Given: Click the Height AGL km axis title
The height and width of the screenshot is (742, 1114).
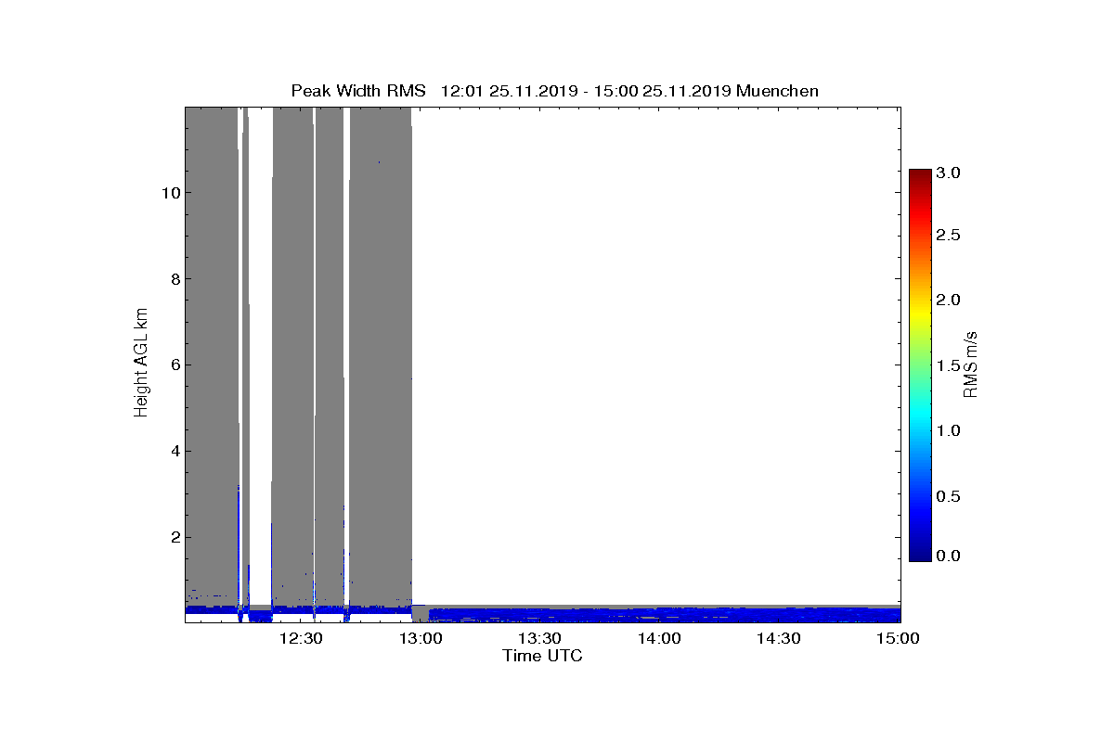Looking at the screenshot, I should 141,364.
